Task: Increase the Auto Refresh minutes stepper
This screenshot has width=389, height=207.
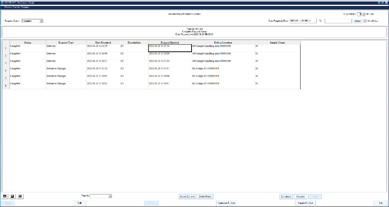Action: tap(364, 13)
